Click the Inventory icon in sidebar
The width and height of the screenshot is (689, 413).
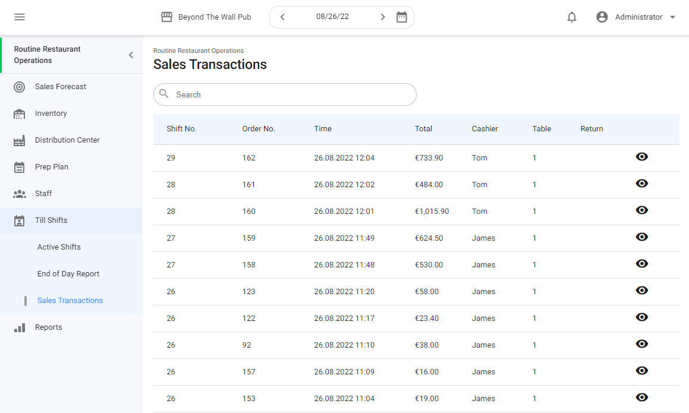(20, 114)
